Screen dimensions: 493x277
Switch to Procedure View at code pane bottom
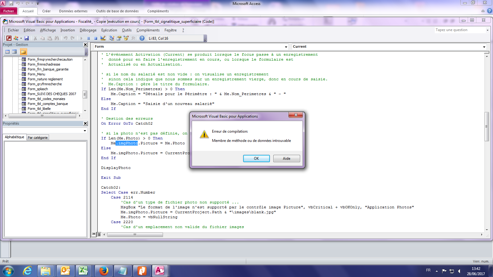pyautogui.click(x=94, y=234)
